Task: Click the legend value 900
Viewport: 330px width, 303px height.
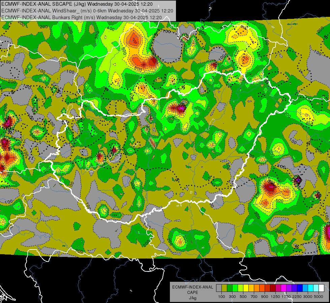Action: [265, 297]
